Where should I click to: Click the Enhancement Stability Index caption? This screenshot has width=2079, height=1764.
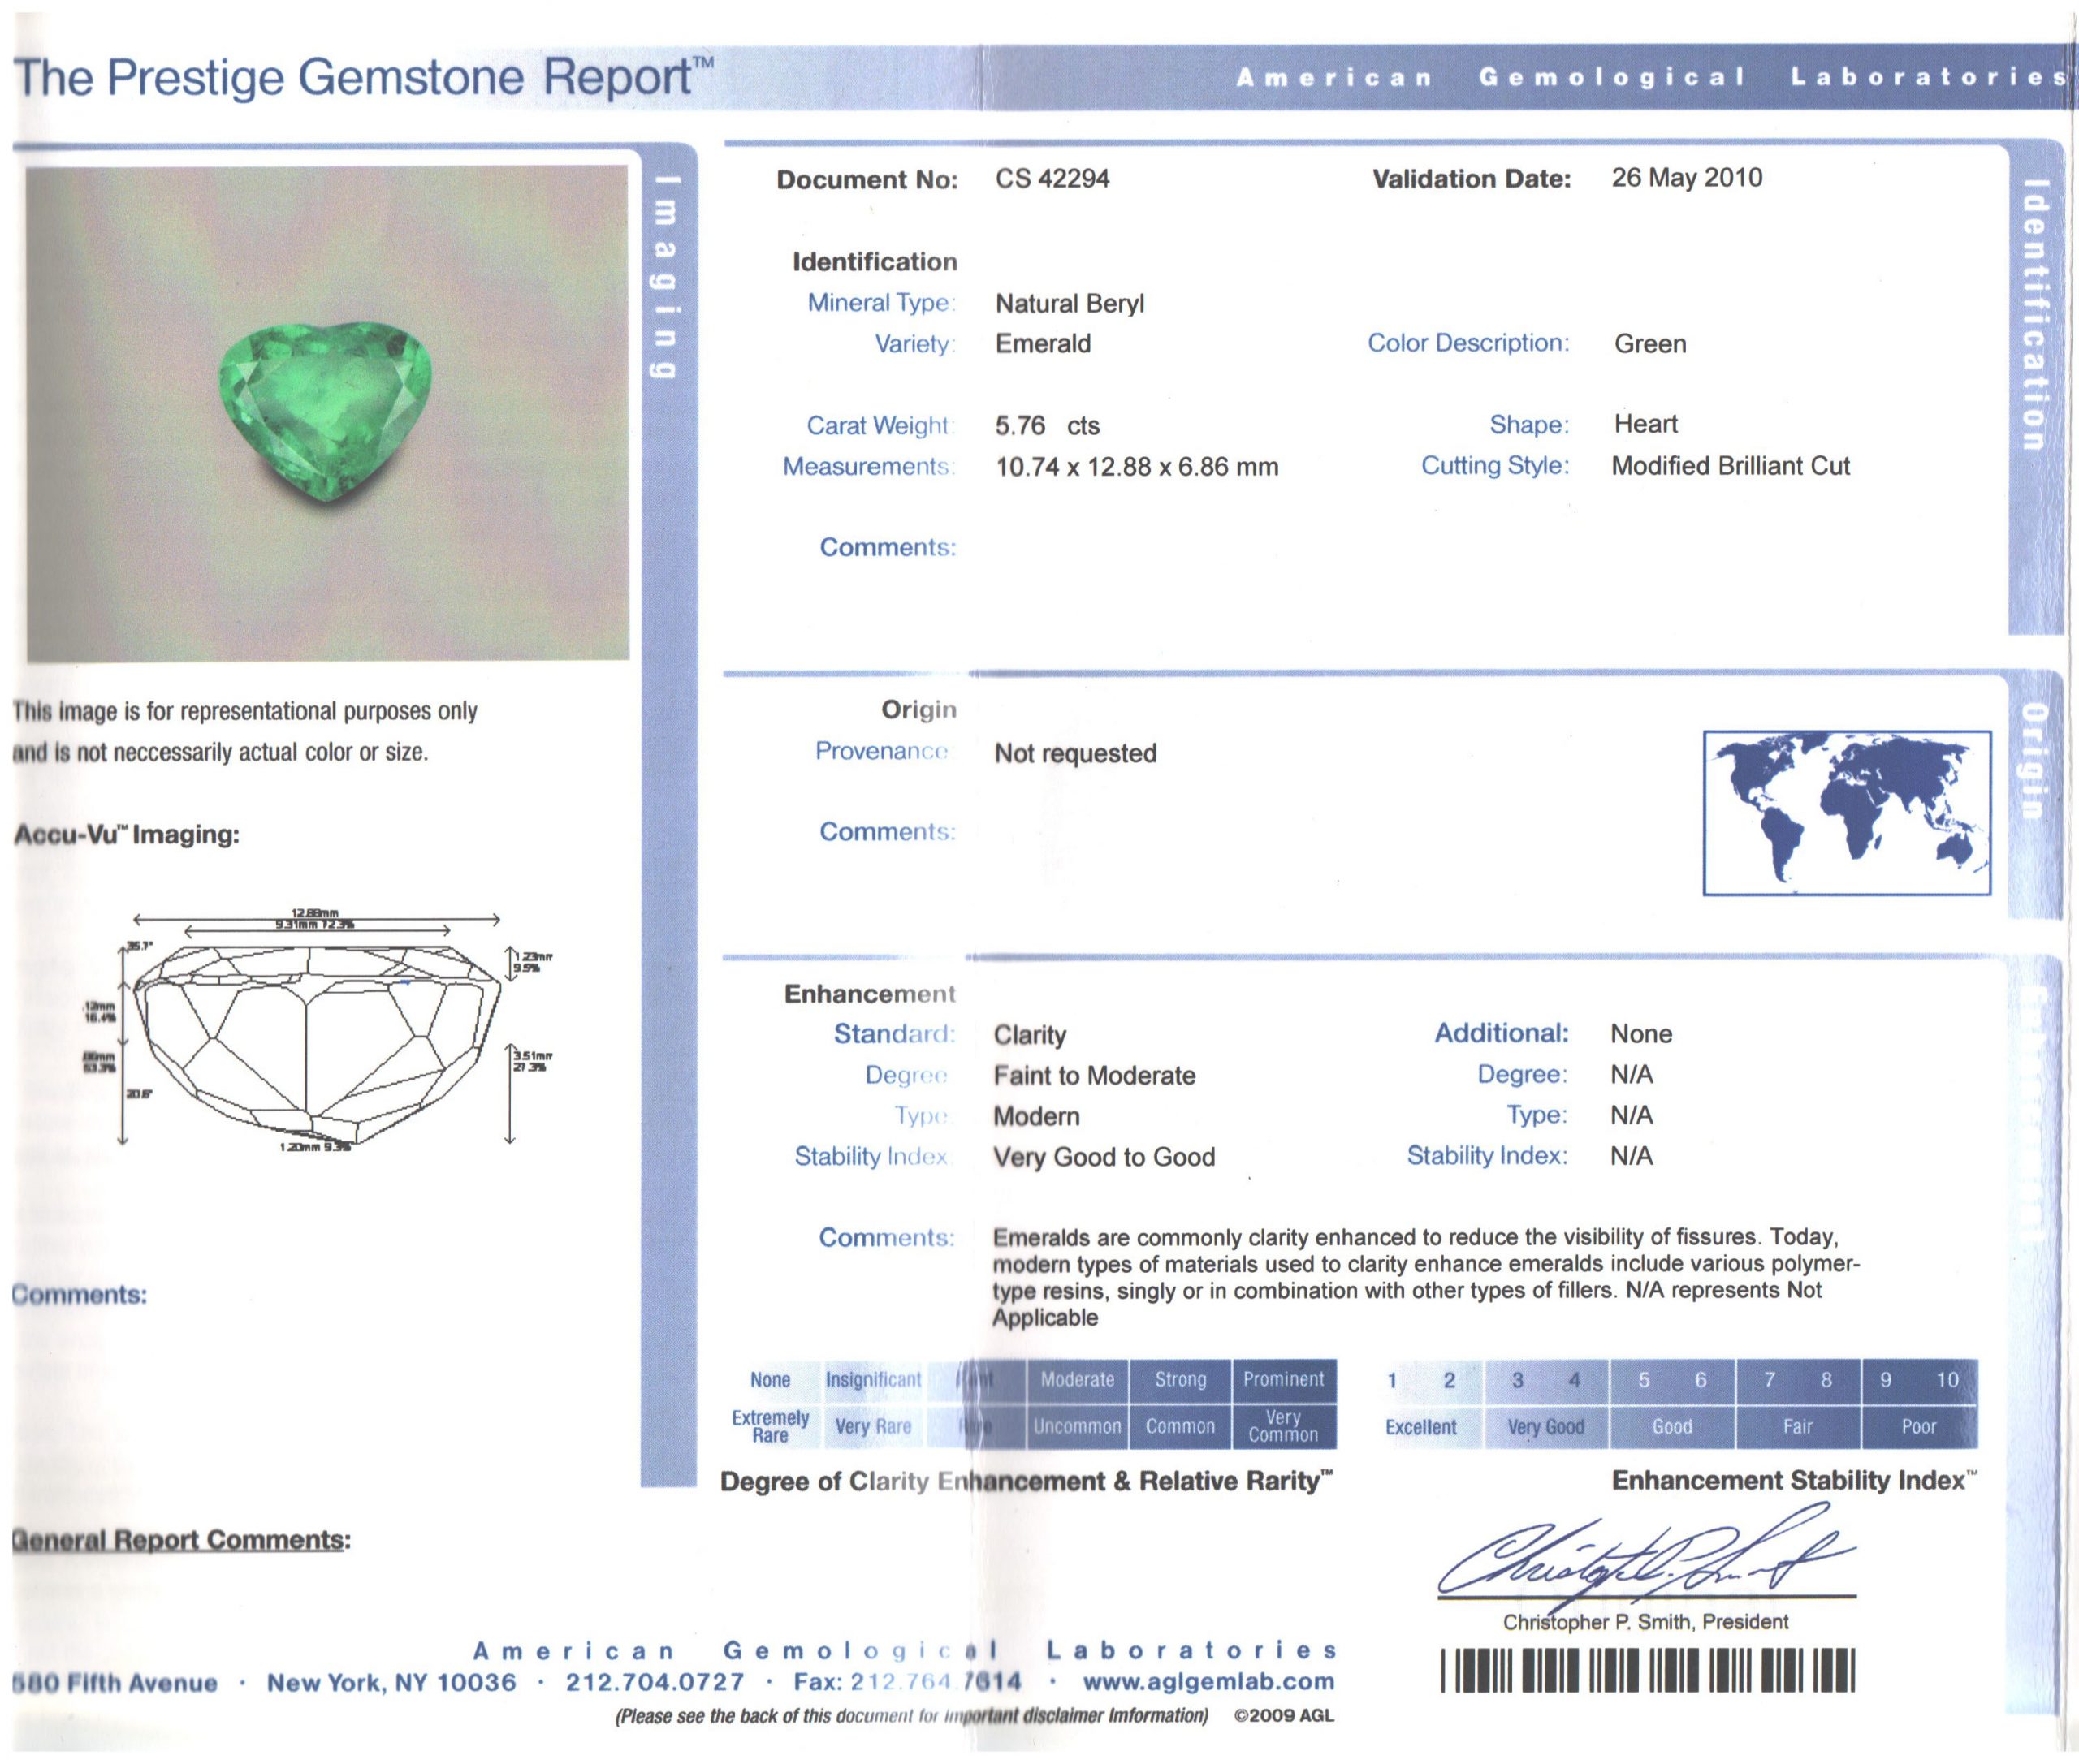(x=1794, y=1481)
